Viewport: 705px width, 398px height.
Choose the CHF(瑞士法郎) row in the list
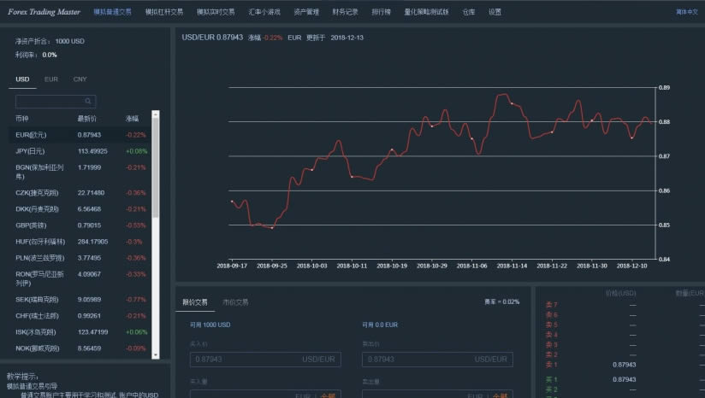point(80,316)
